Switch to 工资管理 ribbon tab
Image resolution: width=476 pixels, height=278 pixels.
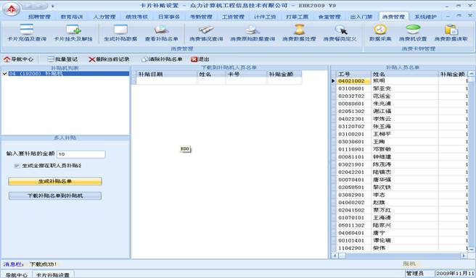(233, 17)
